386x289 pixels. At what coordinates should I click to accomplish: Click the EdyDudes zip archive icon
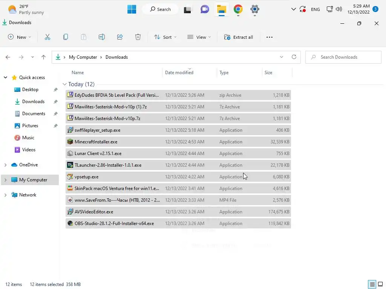70,95
